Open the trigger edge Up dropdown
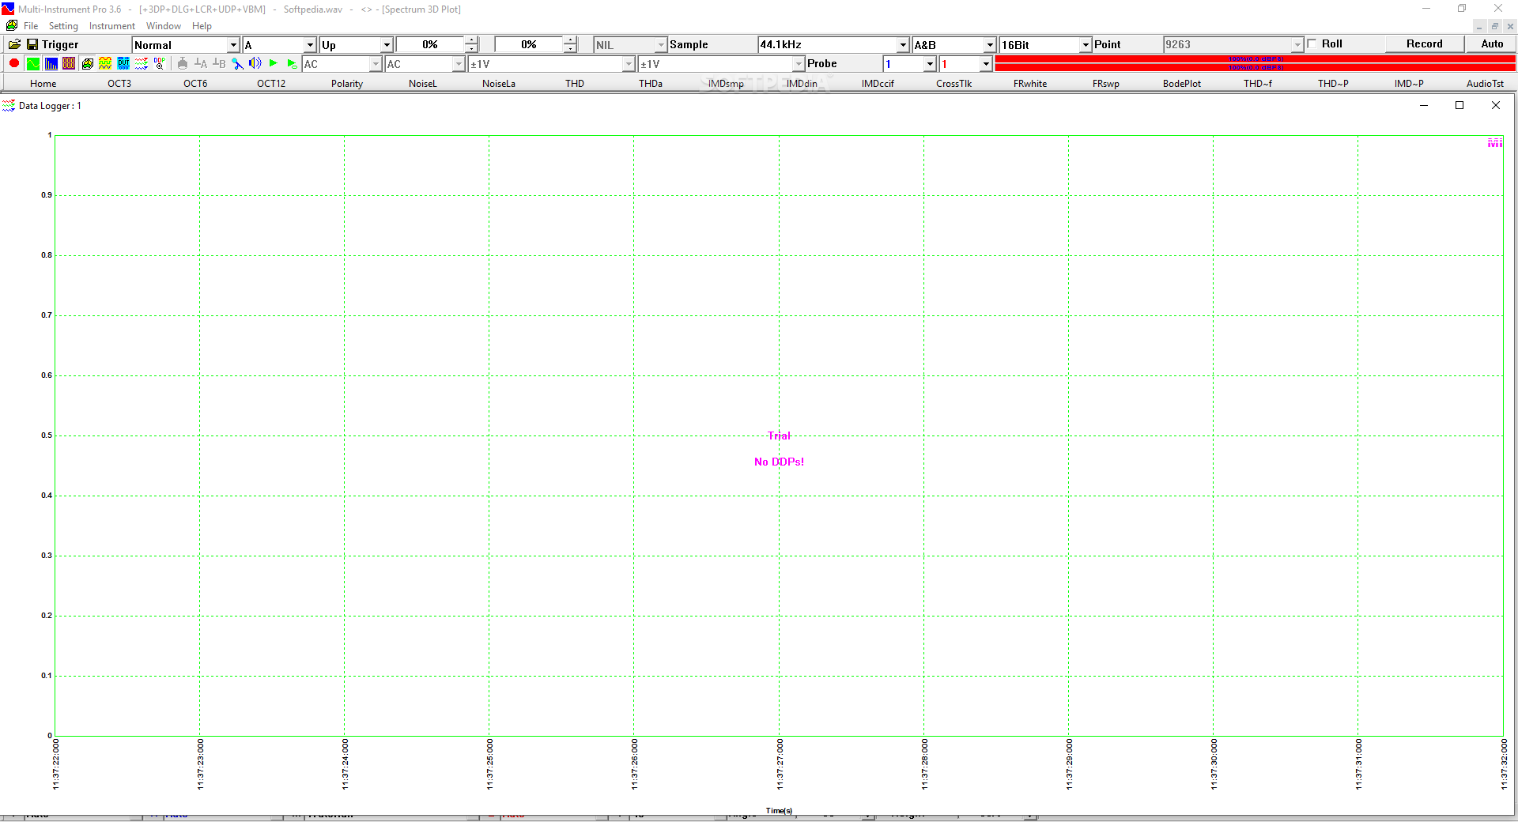 [x=387, y=45]
